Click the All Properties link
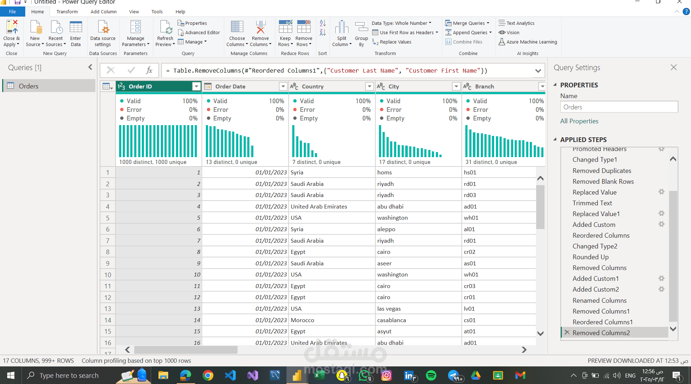691x384 pixels. tap(579, 121)
